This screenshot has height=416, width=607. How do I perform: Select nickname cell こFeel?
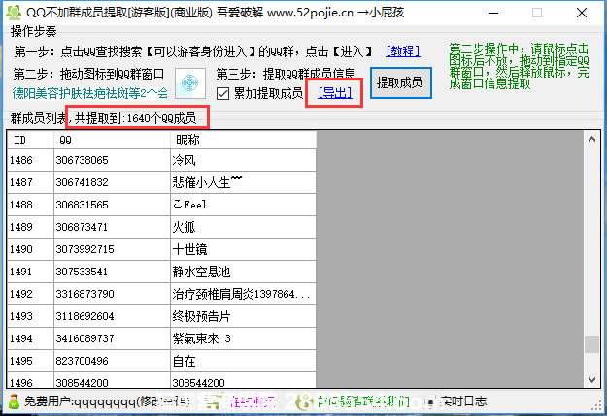(243, 205)
